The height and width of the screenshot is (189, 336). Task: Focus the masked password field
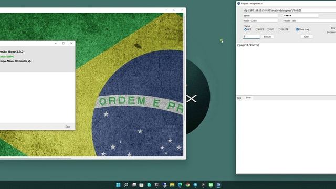(301, 16)
